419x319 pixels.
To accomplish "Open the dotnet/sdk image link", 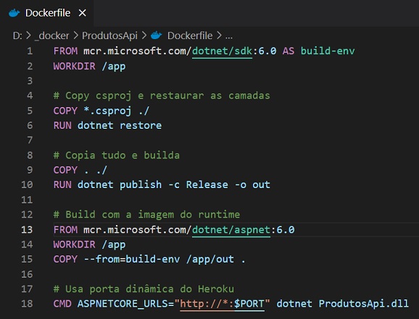I will pyautogui.click(x=222, y=51).
